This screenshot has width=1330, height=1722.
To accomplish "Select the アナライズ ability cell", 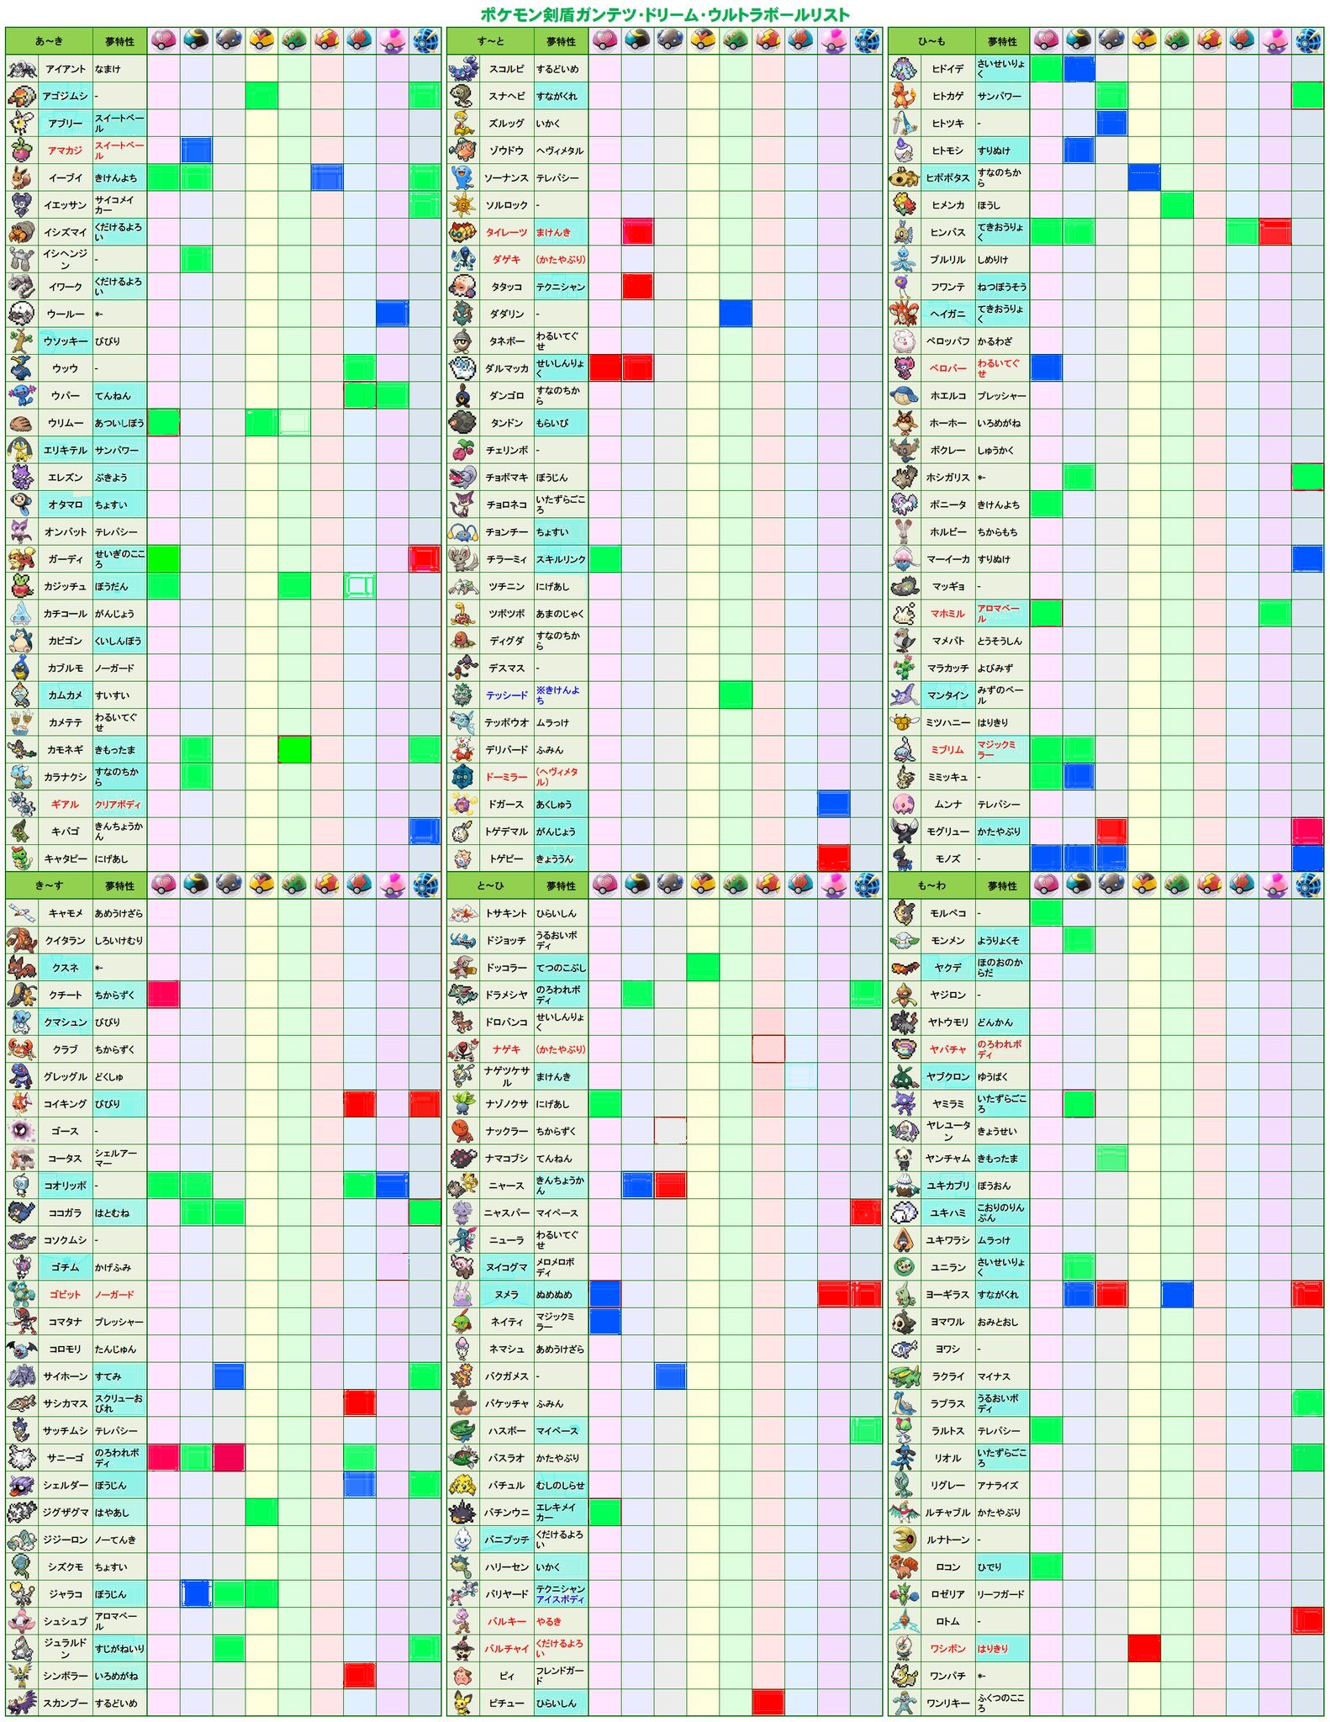I will pyautogui.click(x=1002, y=1486).
